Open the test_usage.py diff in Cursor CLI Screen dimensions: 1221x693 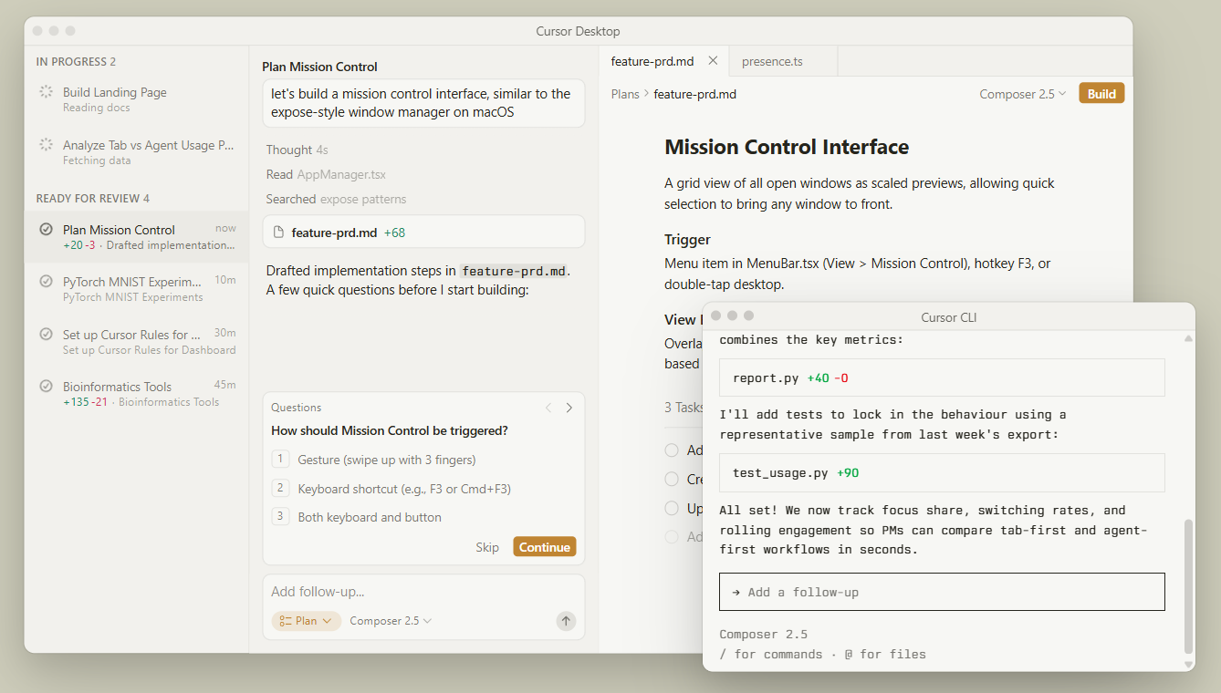(942, 473)
